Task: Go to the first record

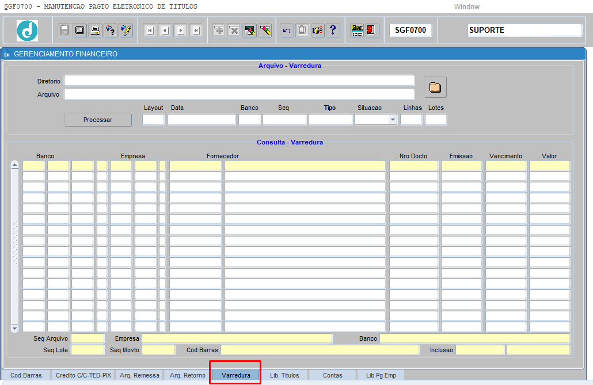Action: (150, 31)
